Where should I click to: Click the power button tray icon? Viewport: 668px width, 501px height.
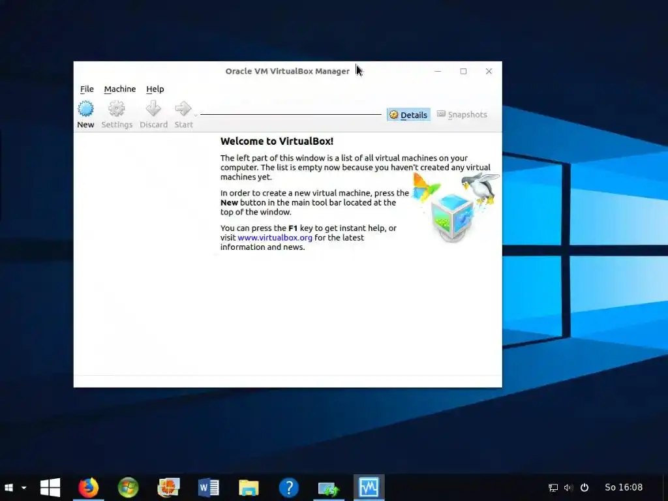(x=584, y=487)
